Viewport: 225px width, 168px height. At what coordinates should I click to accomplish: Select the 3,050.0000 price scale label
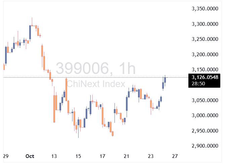click(205, 100)
